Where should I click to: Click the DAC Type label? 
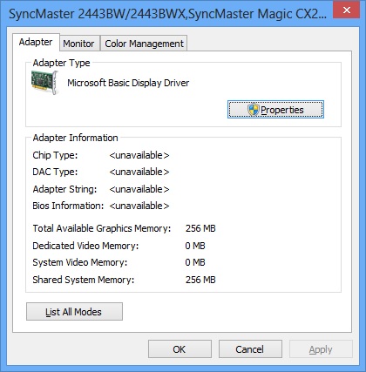tap(55, 172)
